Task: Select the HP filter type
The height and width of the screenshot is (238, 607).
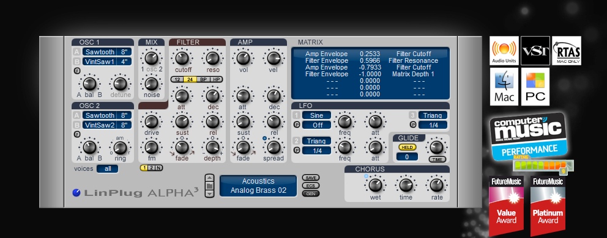Action: pyautogui.click(x=216, y=79)
